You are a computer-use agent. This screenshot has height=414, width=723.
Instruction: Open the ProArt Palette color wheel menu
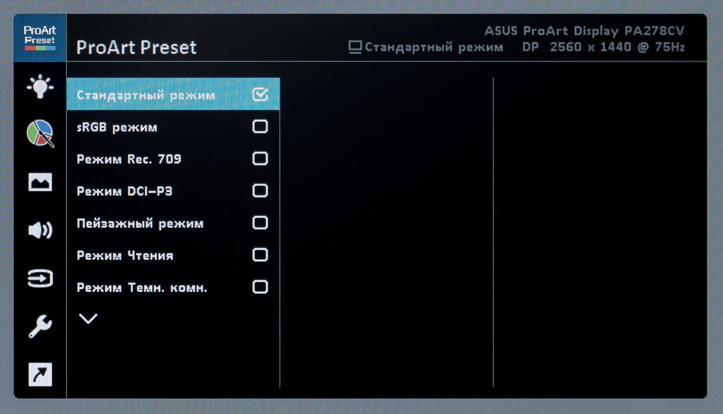(40, 133)
